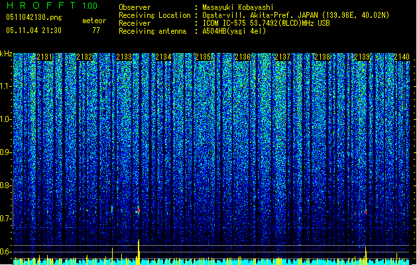This screenshot has width=417, height=265.
Task: Click the 0.6 frequency axis label
Action: [6, 252]
